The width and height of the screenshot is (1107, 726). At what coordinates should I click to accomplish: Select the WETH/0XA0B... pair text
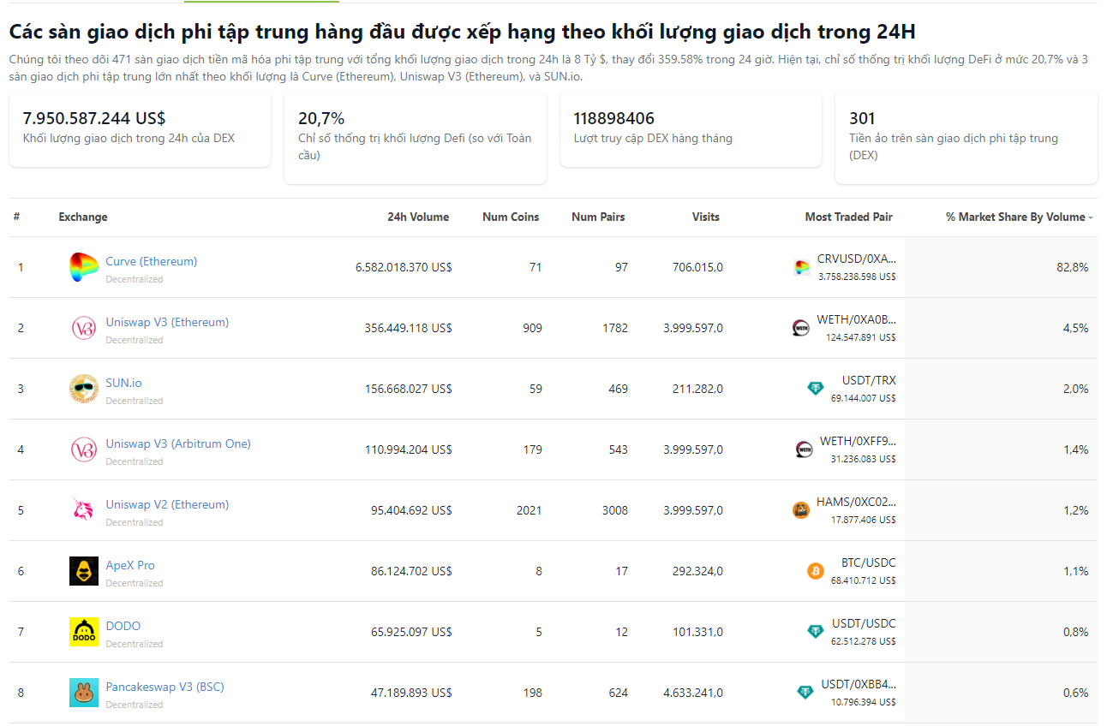pos(857,320)
